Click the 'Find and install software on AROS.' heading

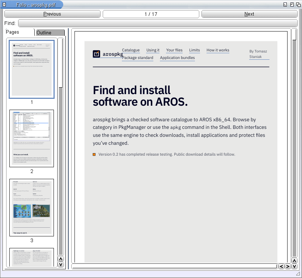tap(140, 96)
